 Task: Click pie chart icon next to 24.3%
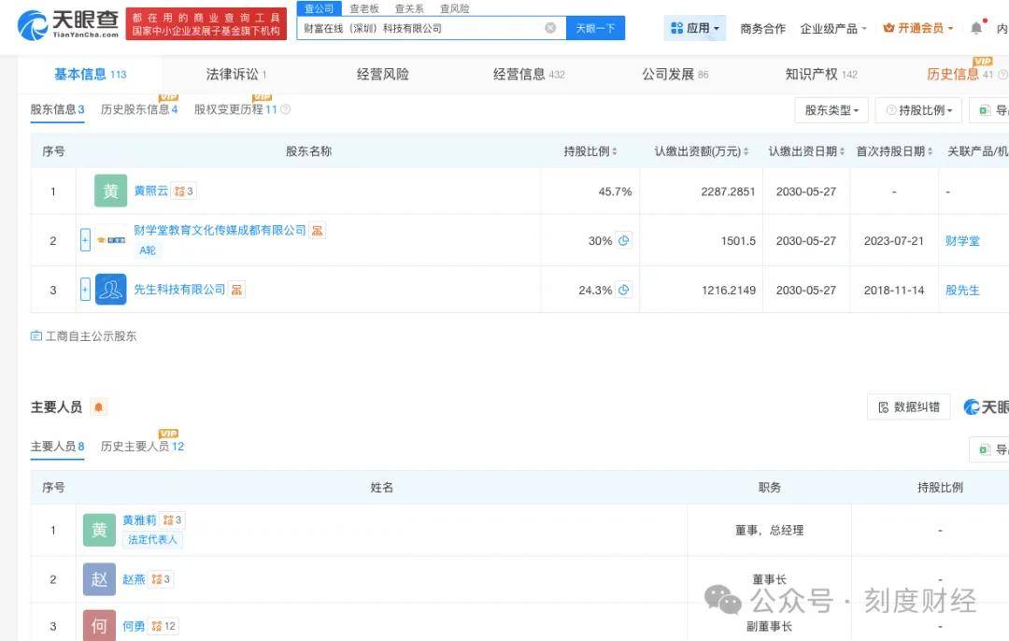click(623, 291)
